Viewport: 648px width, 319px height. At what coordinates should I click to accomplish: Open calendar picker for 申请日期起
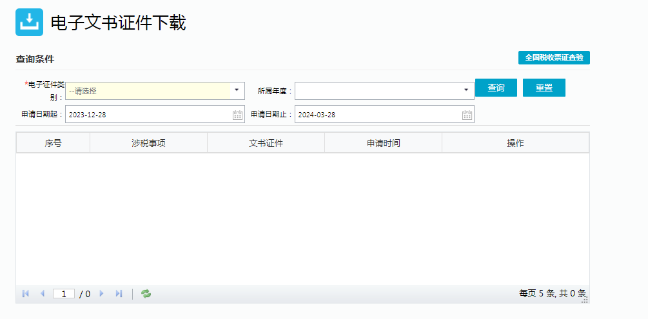coord(237,115)
